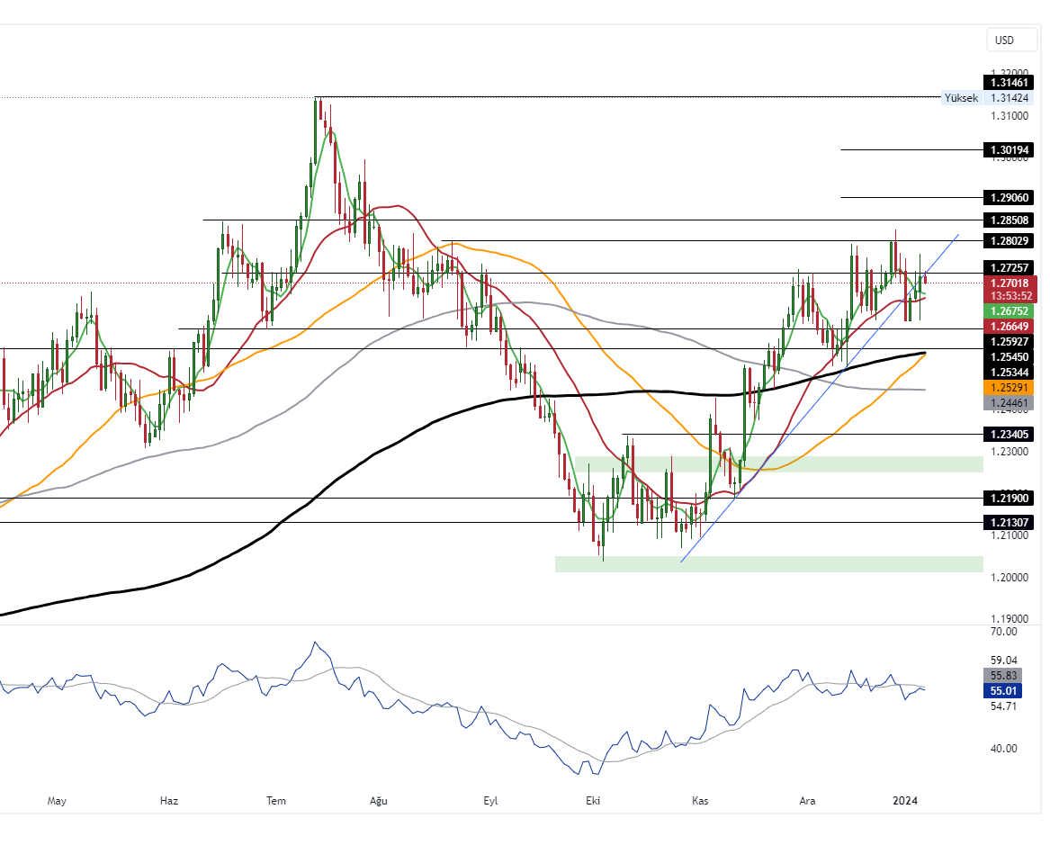Click the 2024 label on time axis

pyautogui.click(x=904, y=800)
